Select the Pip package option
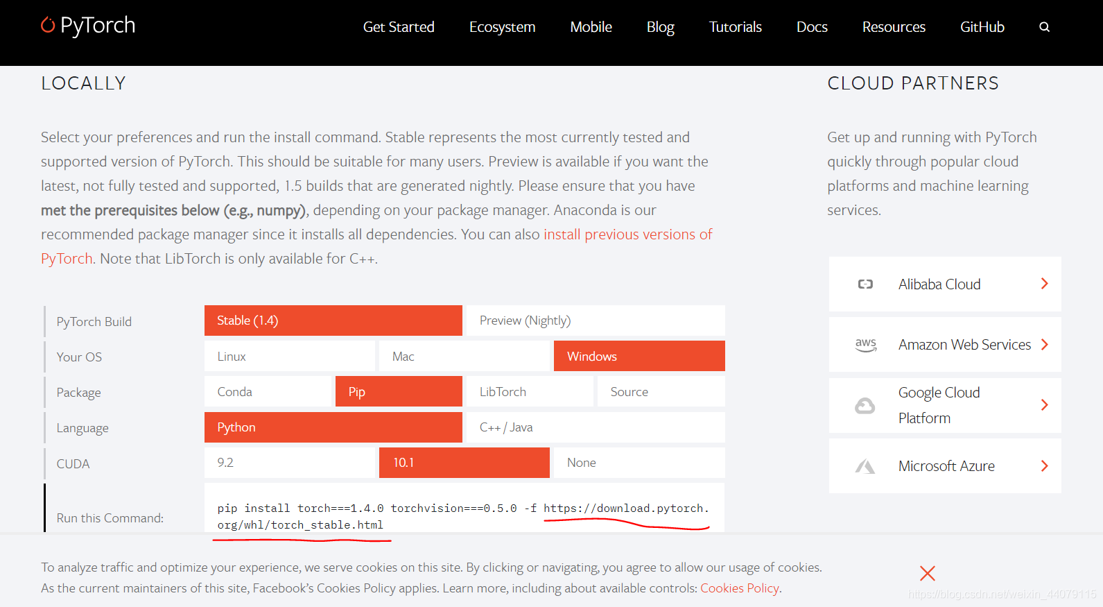Viewport: 1103px width, 607px height. click(399, 391)
